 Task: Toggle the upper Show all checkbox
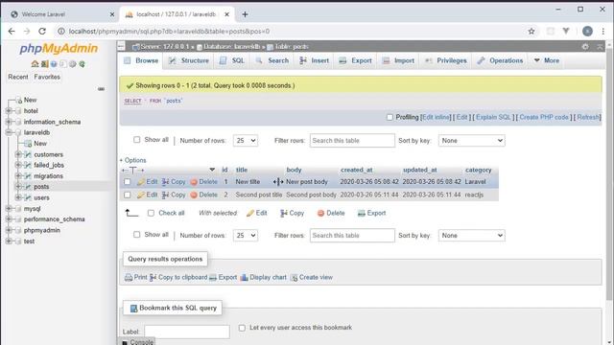point(136,140)
